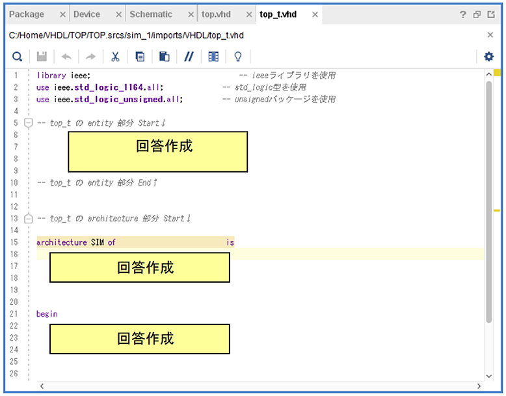Image resolution: width=506 pixels, height=396 pixels.
Task: Click the 'begin' keyword on line 21
Action: tap(47, 314)
